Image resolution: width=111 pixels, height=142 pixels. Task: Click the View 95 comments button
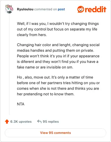[56, 133]
